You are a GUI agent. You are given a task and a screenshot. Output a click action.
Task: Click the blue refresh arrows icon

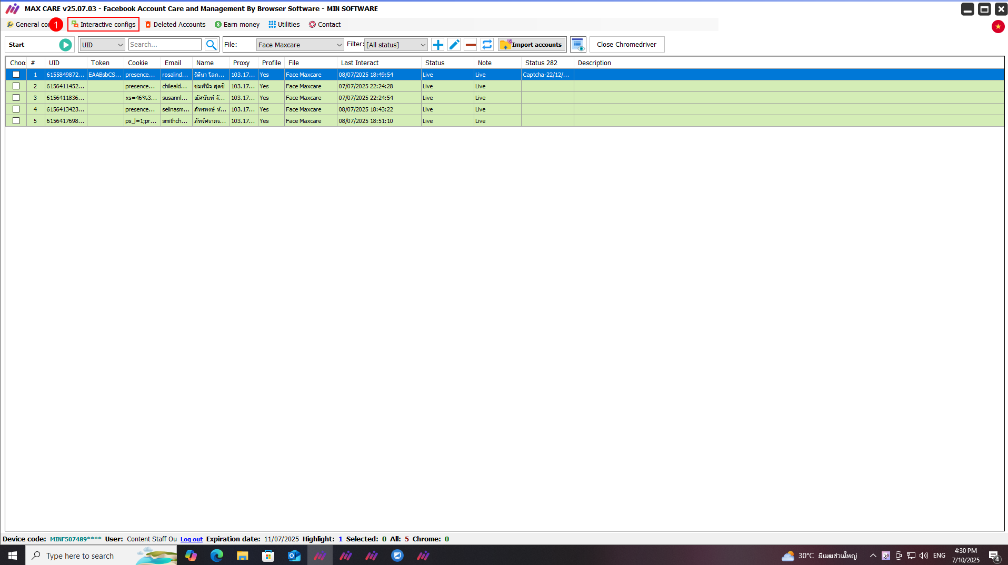487,45
